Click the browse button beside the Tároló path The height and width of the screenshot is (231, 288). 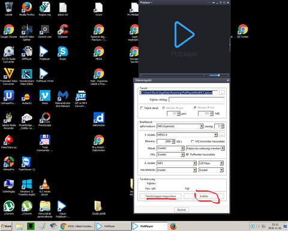222,93
